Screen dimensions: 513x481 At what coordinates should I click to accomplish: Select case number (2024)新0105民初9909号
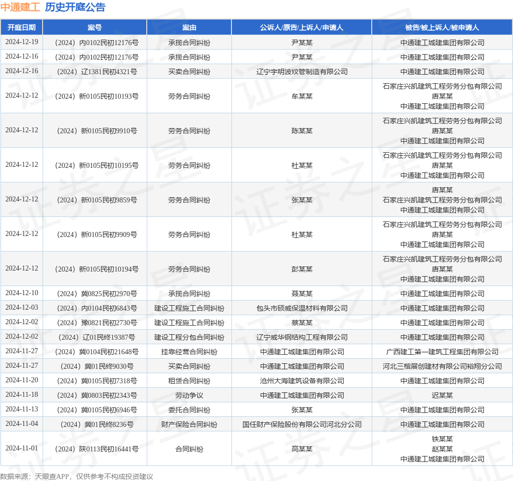tap(97, 234)
